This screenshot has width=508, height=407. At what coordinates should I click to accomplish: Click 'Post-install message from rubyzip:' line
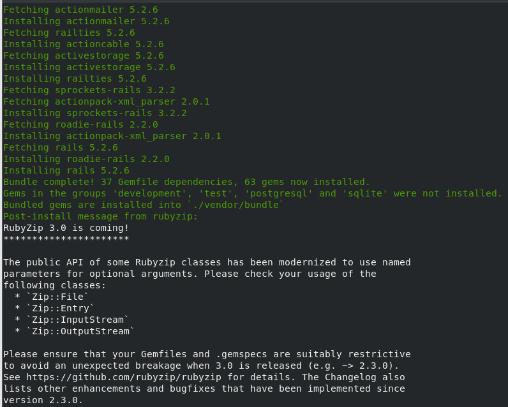coord(100,216)
